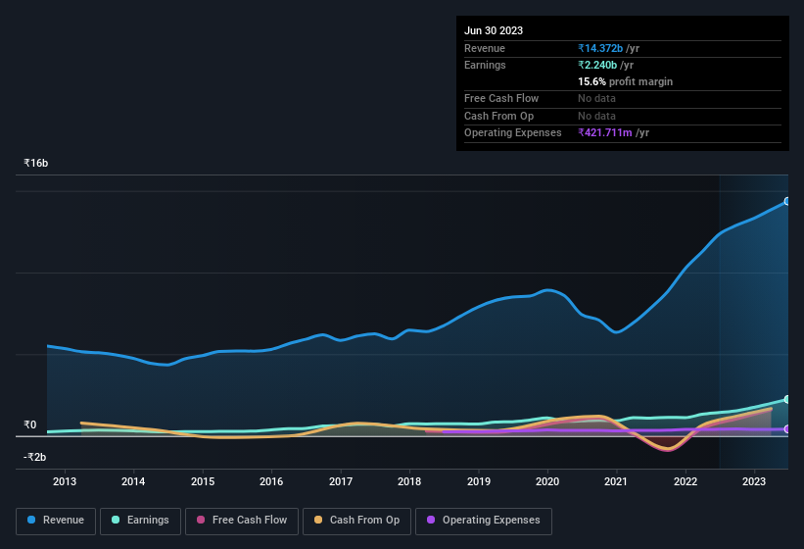Click the Revenue tooltip row label
Image resolution: width=804 pixels, height=549 pixels.
click(485, 48)
